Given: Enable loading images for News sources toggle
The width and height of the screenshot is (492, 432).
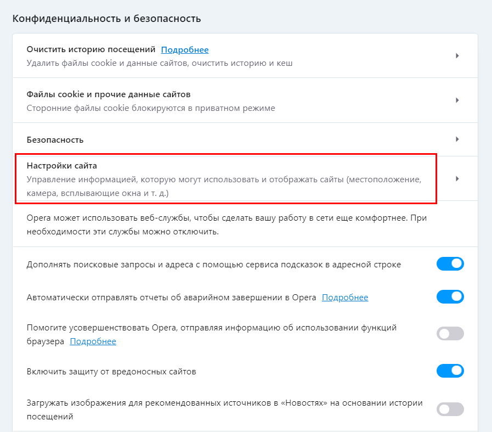Looking at the screenshot, I should pos(450,409).
